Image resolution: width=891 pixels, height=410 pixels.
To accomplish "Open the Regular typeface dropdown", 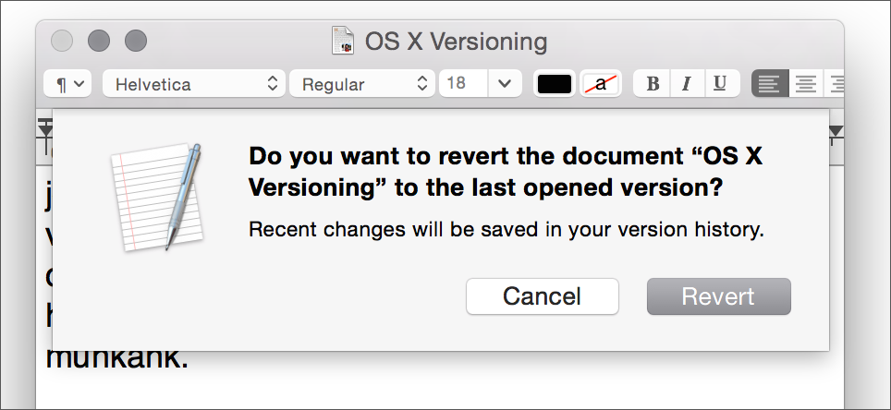I will pos(362,84).
